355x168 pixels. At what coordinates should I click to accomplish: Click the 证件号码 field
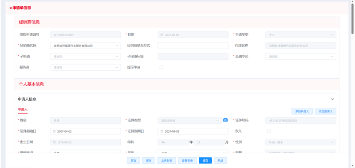tap(301, 120)
